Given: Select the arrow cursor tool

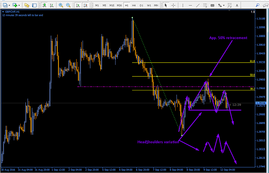Looking at the screenshot, I should tap(166, 5).
